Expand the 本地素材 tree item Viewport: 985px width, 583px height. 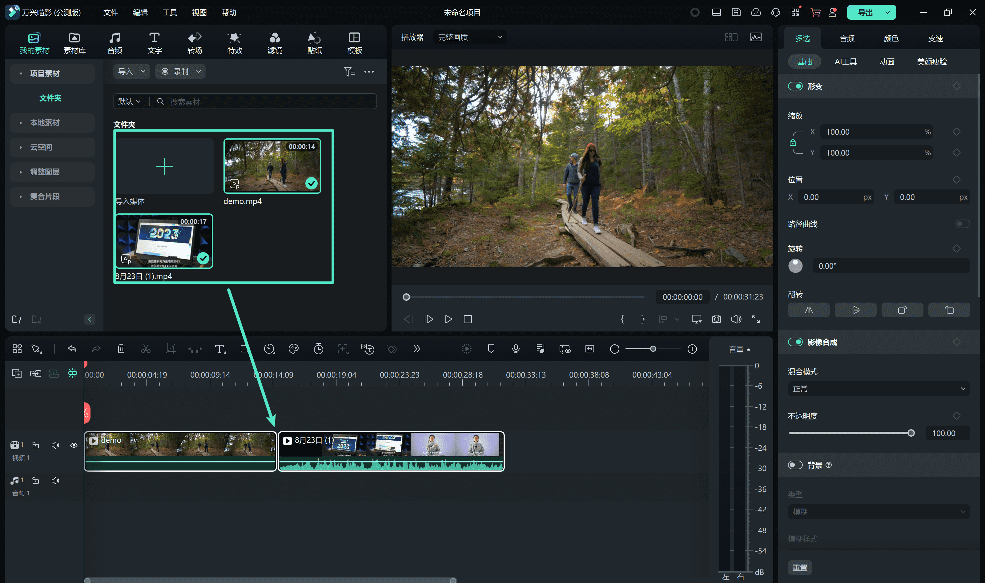44,123
